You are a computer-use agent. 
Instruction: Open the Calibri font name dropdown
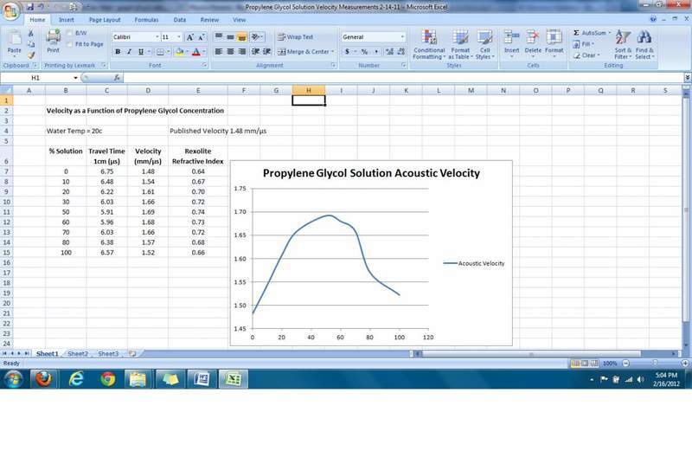point(157,37)
